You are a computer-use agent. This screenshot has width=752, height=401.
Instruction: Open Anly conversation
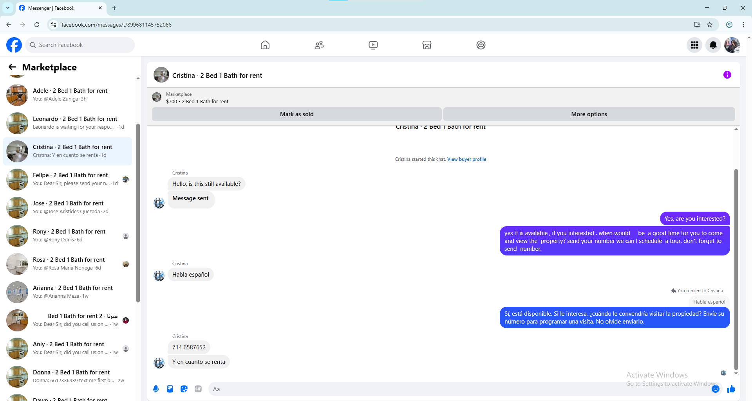click(67, 348)
